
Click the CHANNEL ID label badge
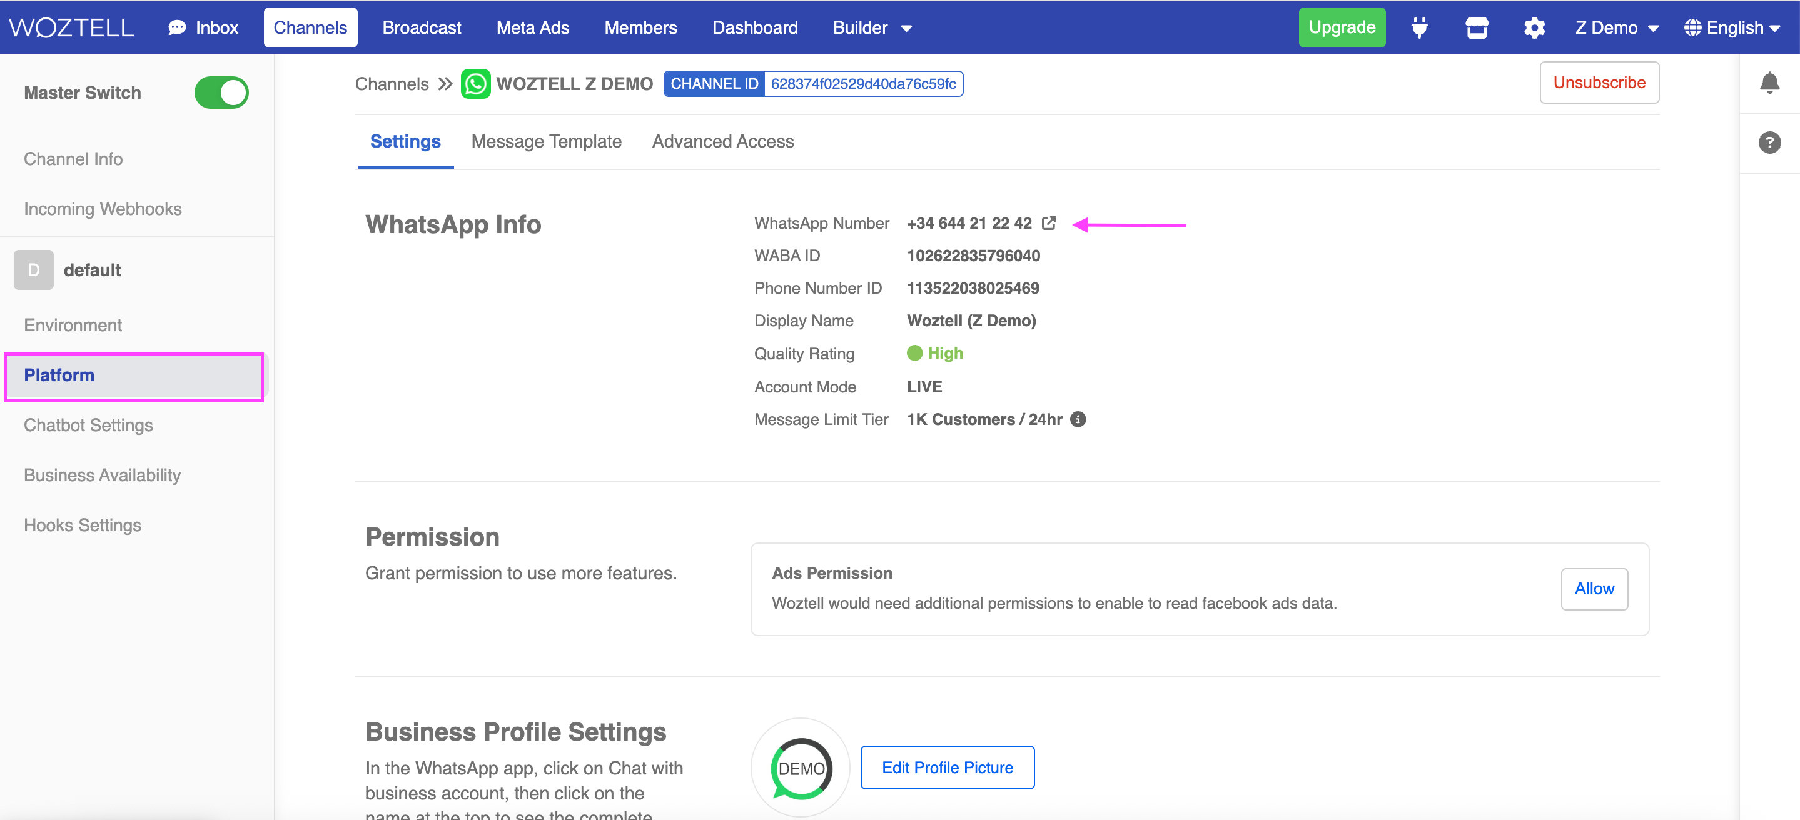[x=714, y=84]
